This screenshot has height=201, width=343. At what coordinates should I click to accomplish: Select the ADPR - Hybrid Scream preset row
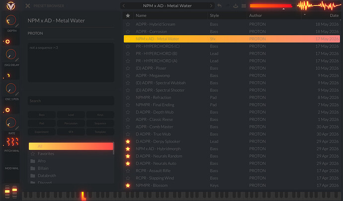232,24
